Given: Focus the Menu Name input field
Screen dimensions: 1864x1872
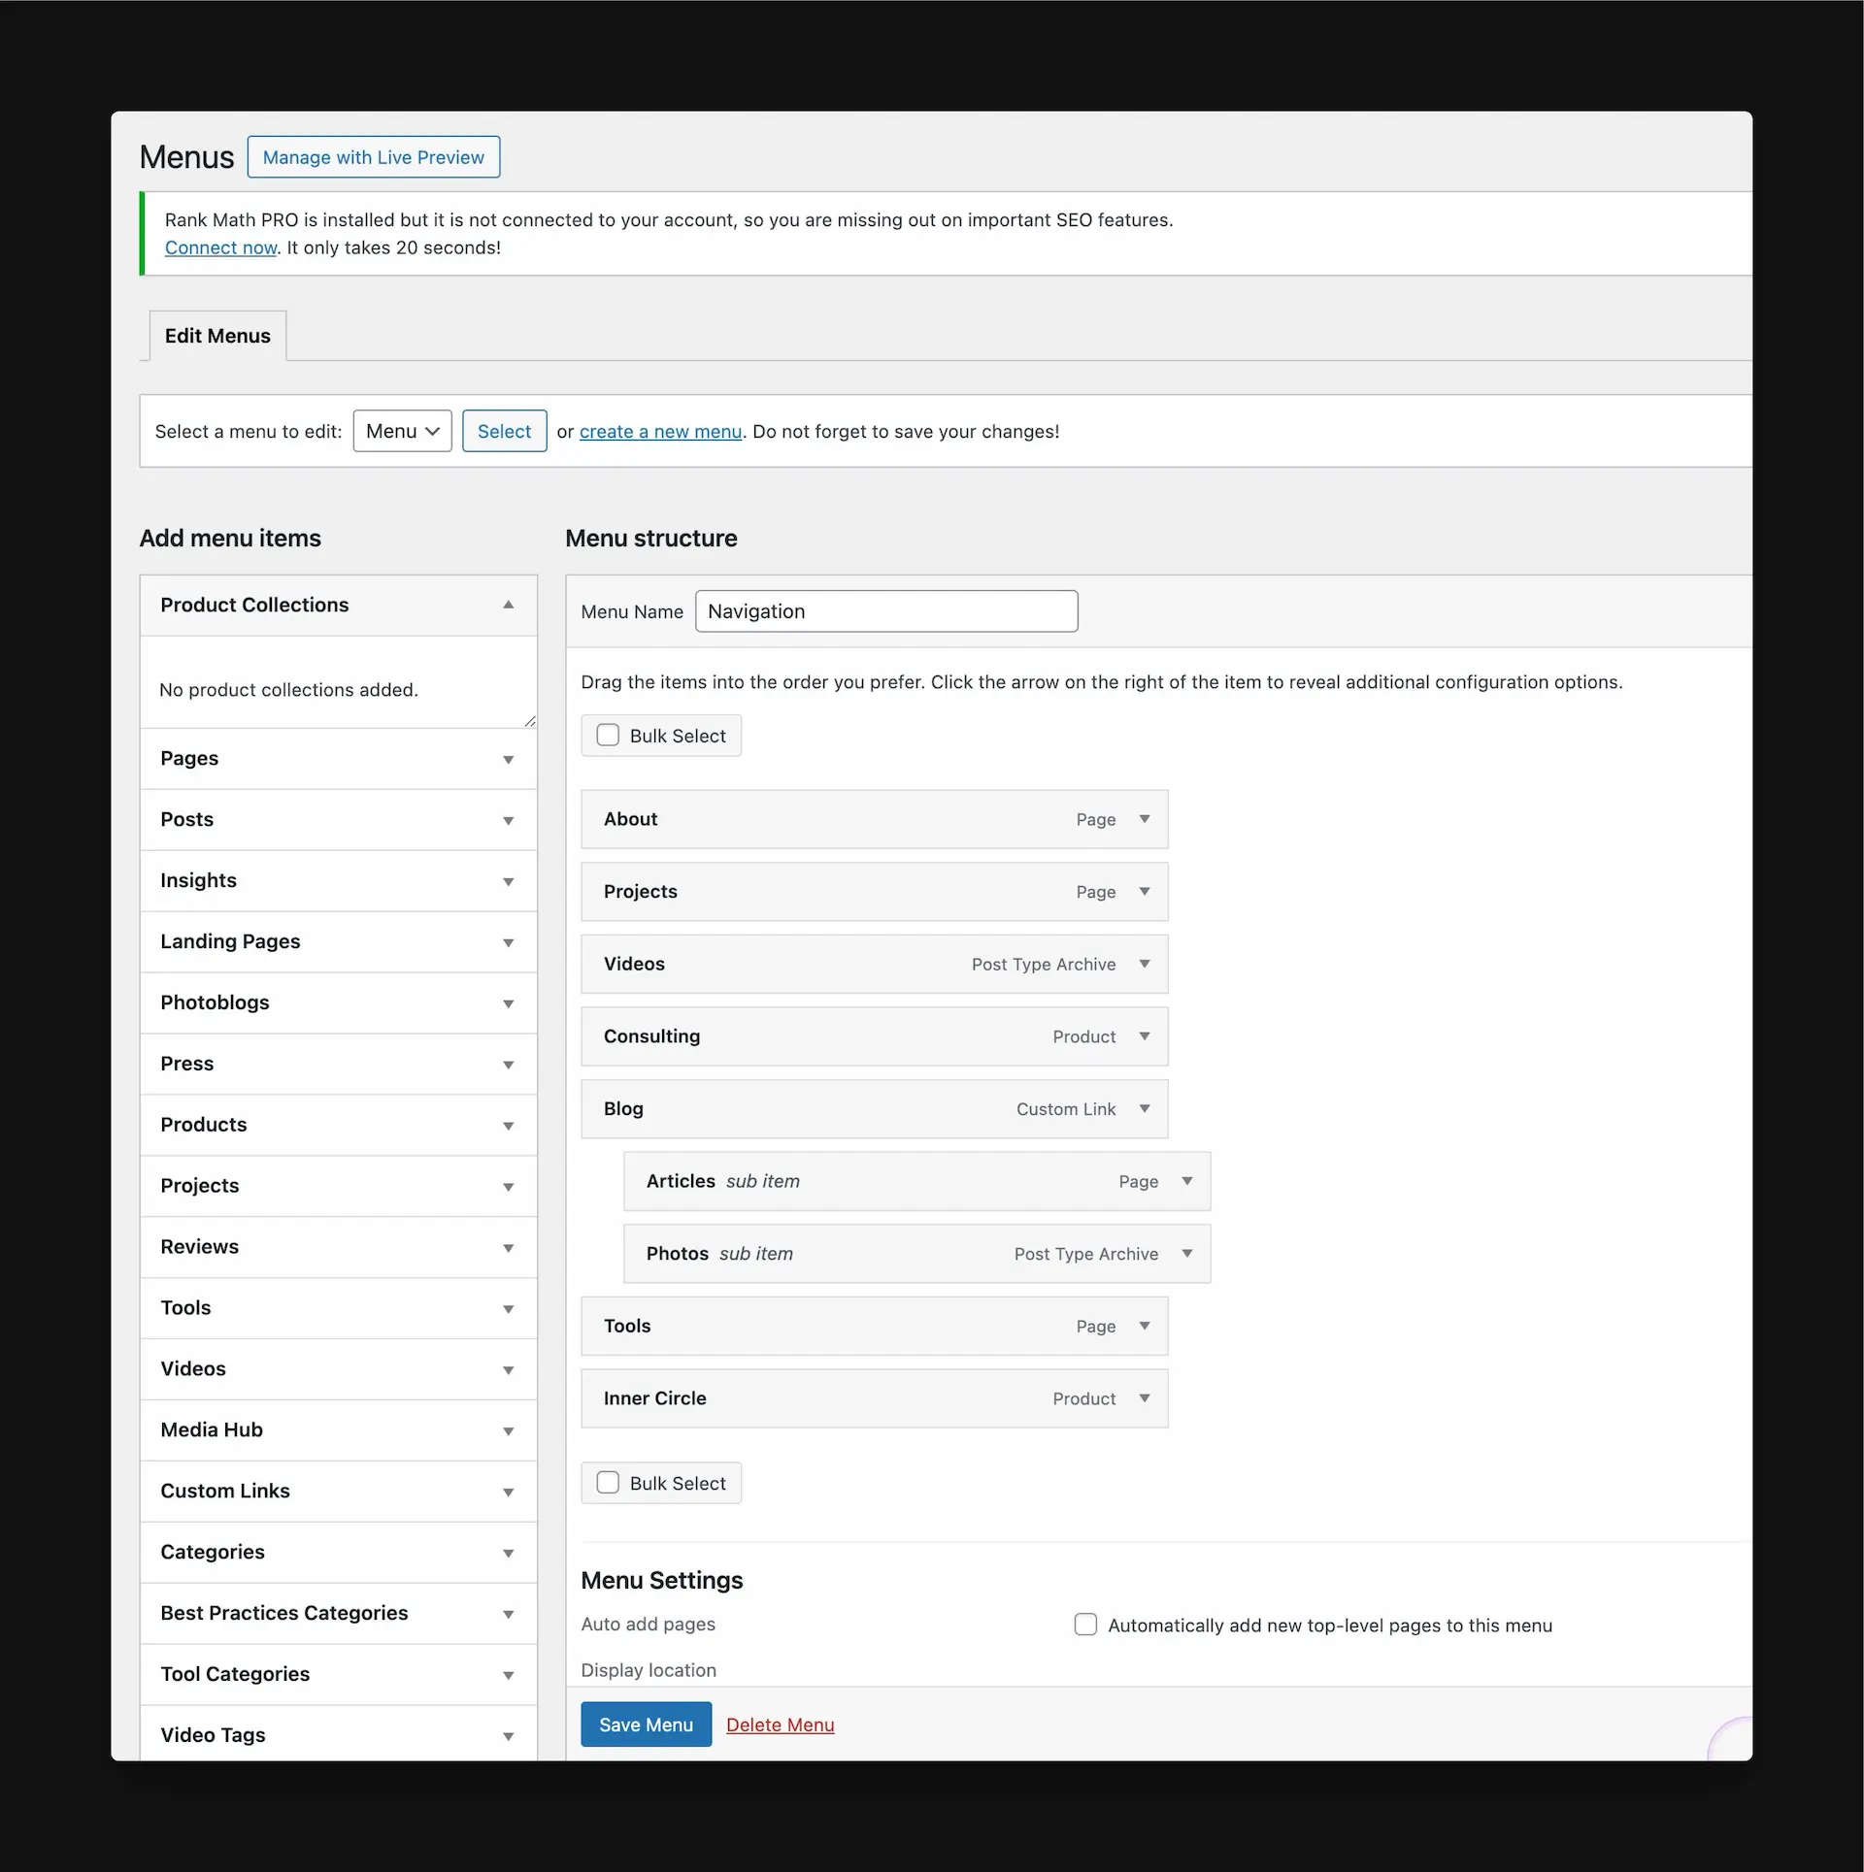Looking at the screenshot, I should pos(886,611).
